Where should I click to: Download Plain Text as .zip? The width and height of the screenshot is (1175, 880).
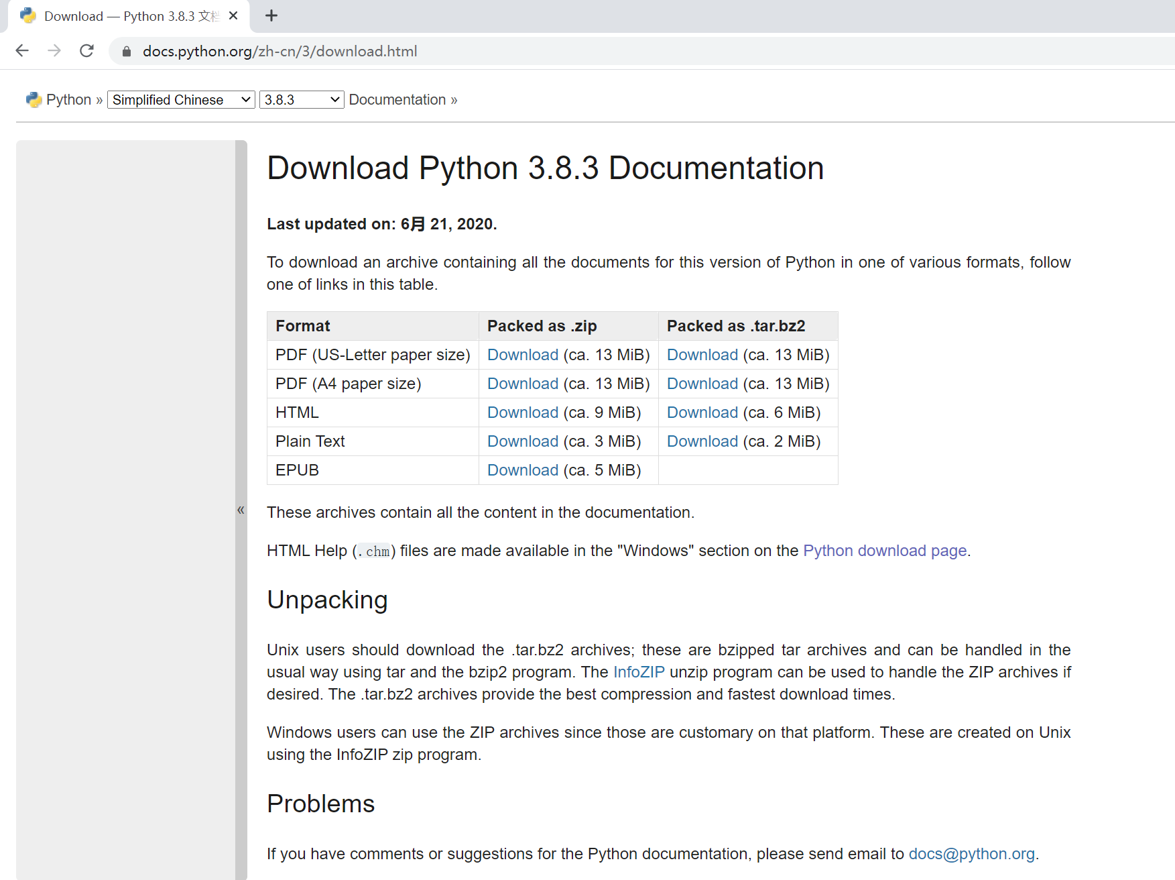[x=523, y=441]
